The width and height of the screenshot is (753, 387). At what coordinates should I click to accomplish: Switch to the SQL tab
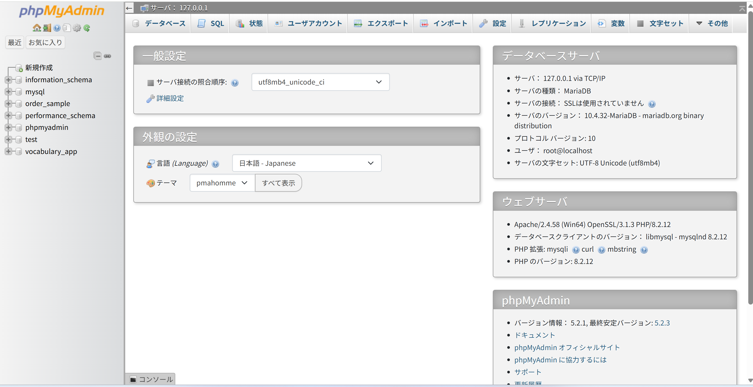point(210,23)
